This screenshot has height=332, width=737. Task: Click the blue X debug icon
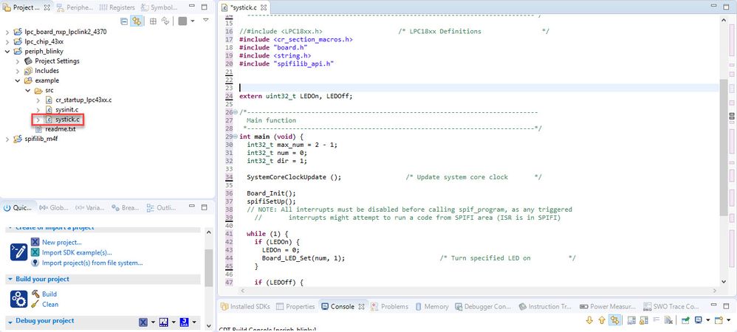click(143, 322)
